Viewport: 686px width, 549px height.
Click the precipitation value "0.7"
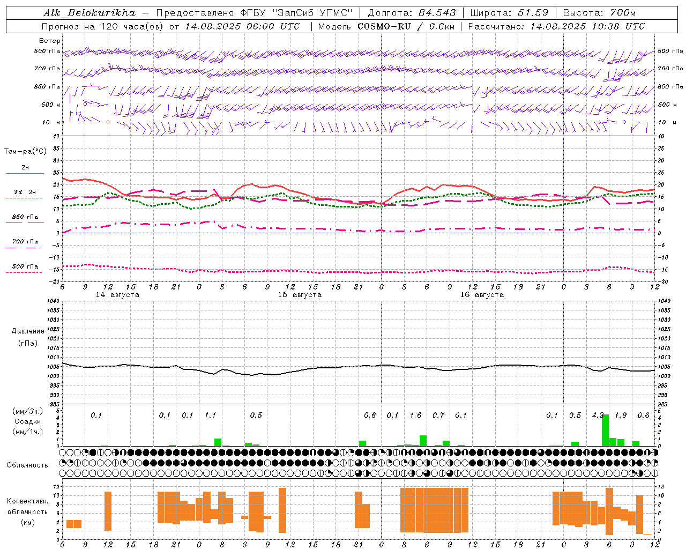(438, 415)
